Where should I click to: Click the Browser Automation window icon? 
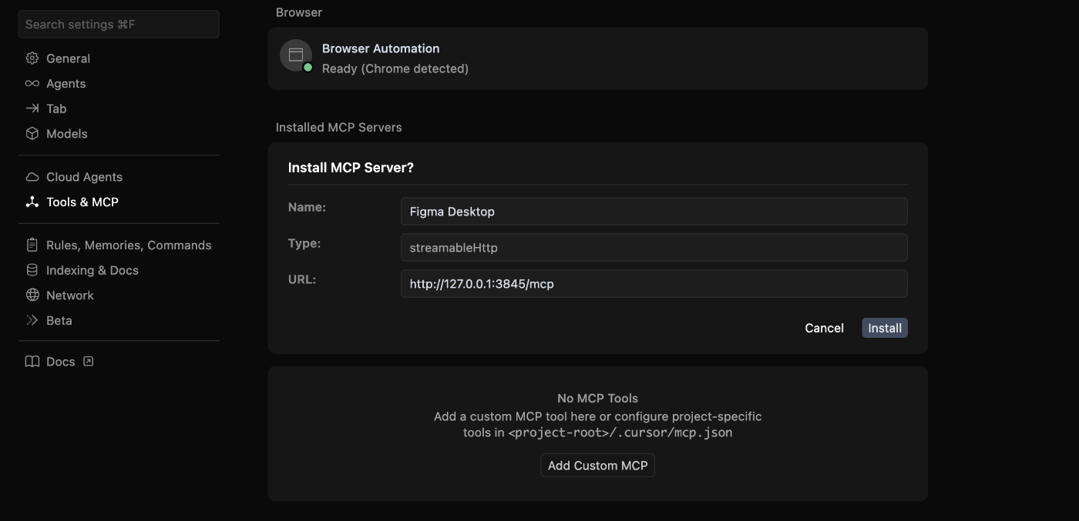pyautogui.click(x=296, y=55)
